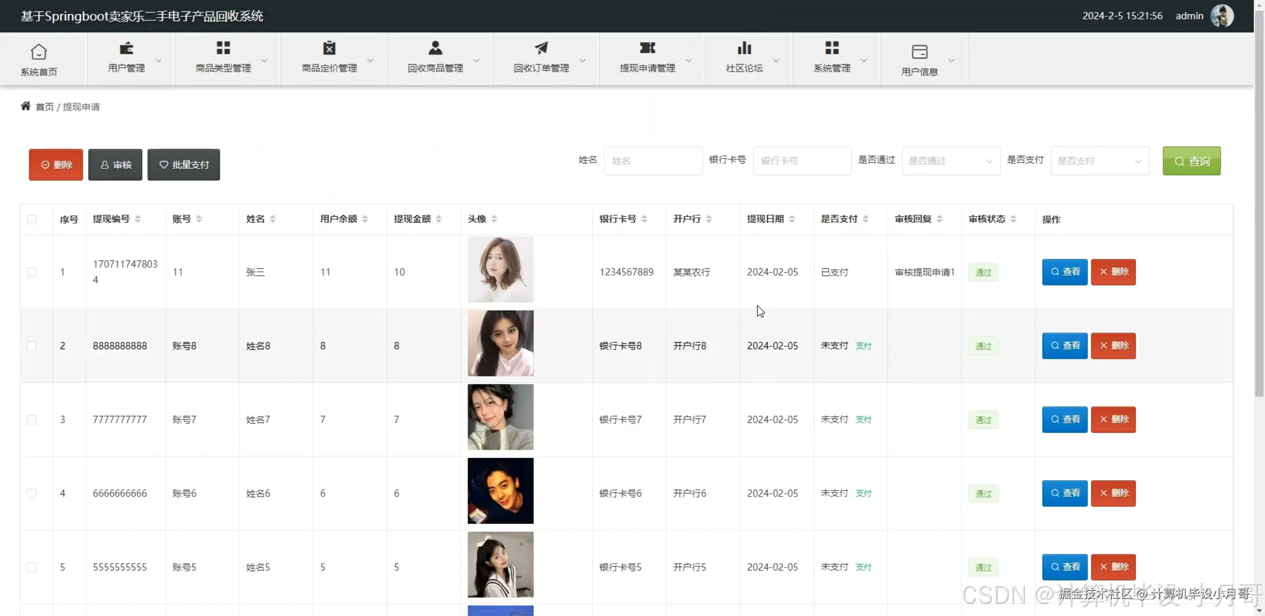This screenshot has width=1265, height=616.
Task: Open the 回收订单管理 menu label
Action: tap(541, 68)
